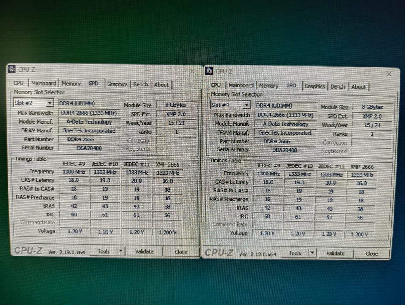
Task: Click Ranks value 1 in left window
Action: click(176, 132)
